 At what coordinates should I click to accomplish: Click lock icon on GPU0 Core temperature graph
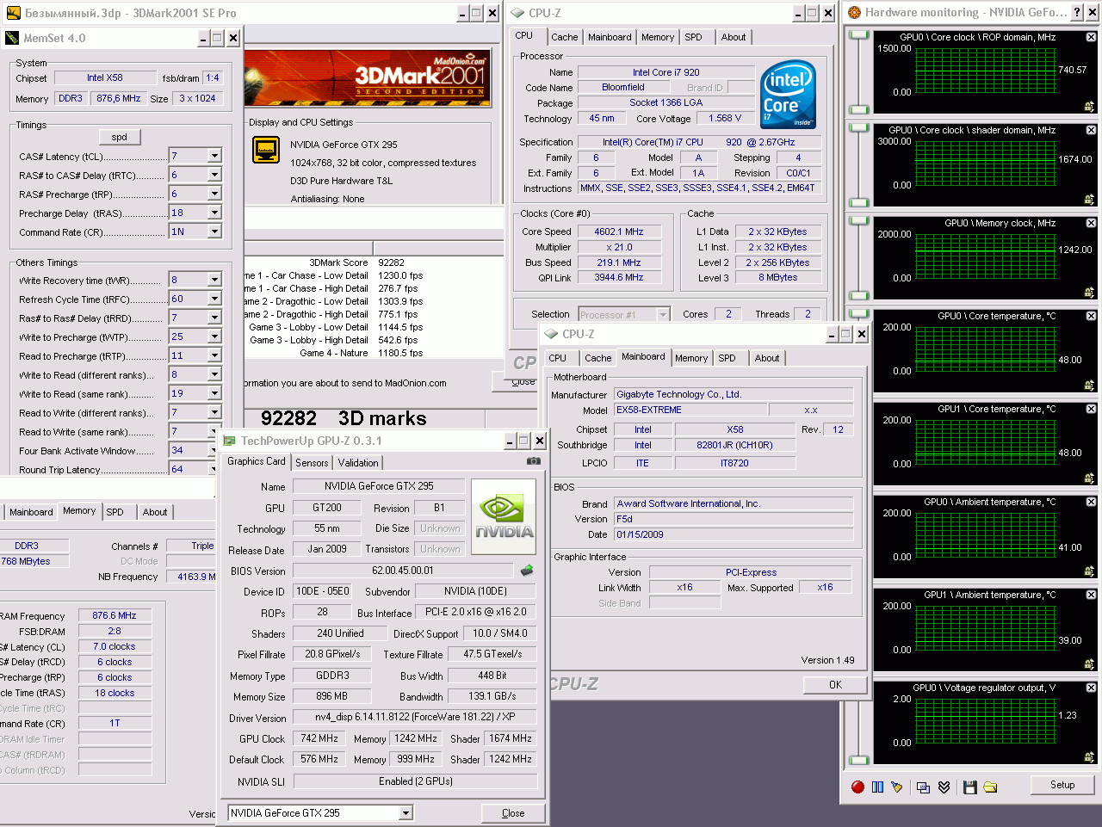point(1089,386)
